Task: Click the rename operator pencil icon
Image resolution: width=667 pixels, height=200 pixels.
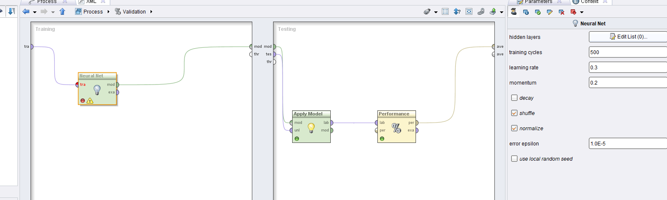Action: tap(550, 12)
